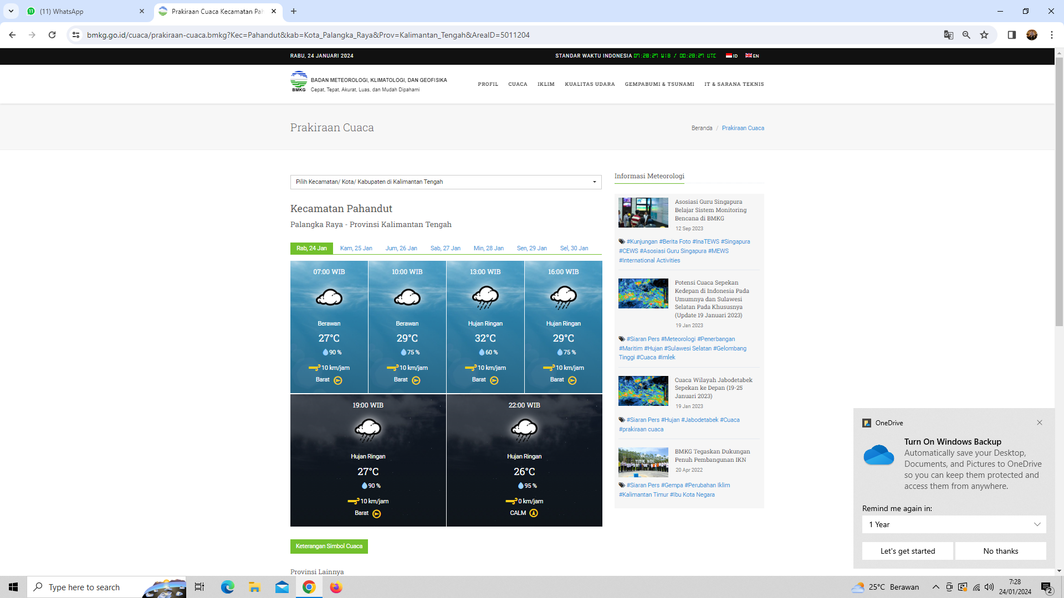Screen dimensions: 1064x598
Task: Click wind direction icon under 10:00 WIB
Action: pyautogui.click(x=416, y=380)
